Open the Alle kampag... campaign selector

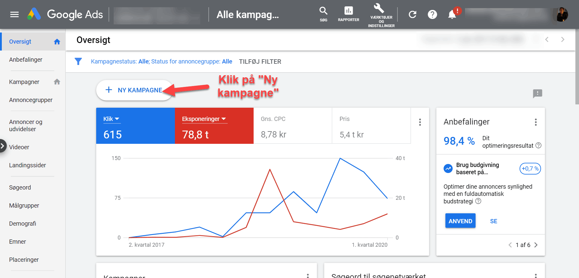click(x=248, y=14)
